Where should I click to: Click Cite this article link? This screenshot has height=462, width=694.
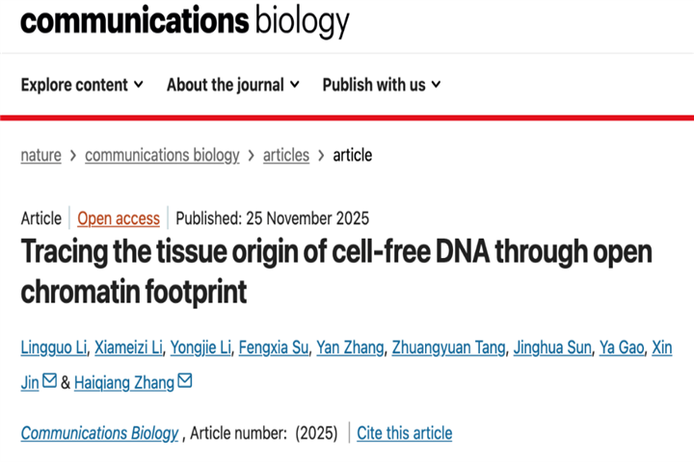point(404,433)
